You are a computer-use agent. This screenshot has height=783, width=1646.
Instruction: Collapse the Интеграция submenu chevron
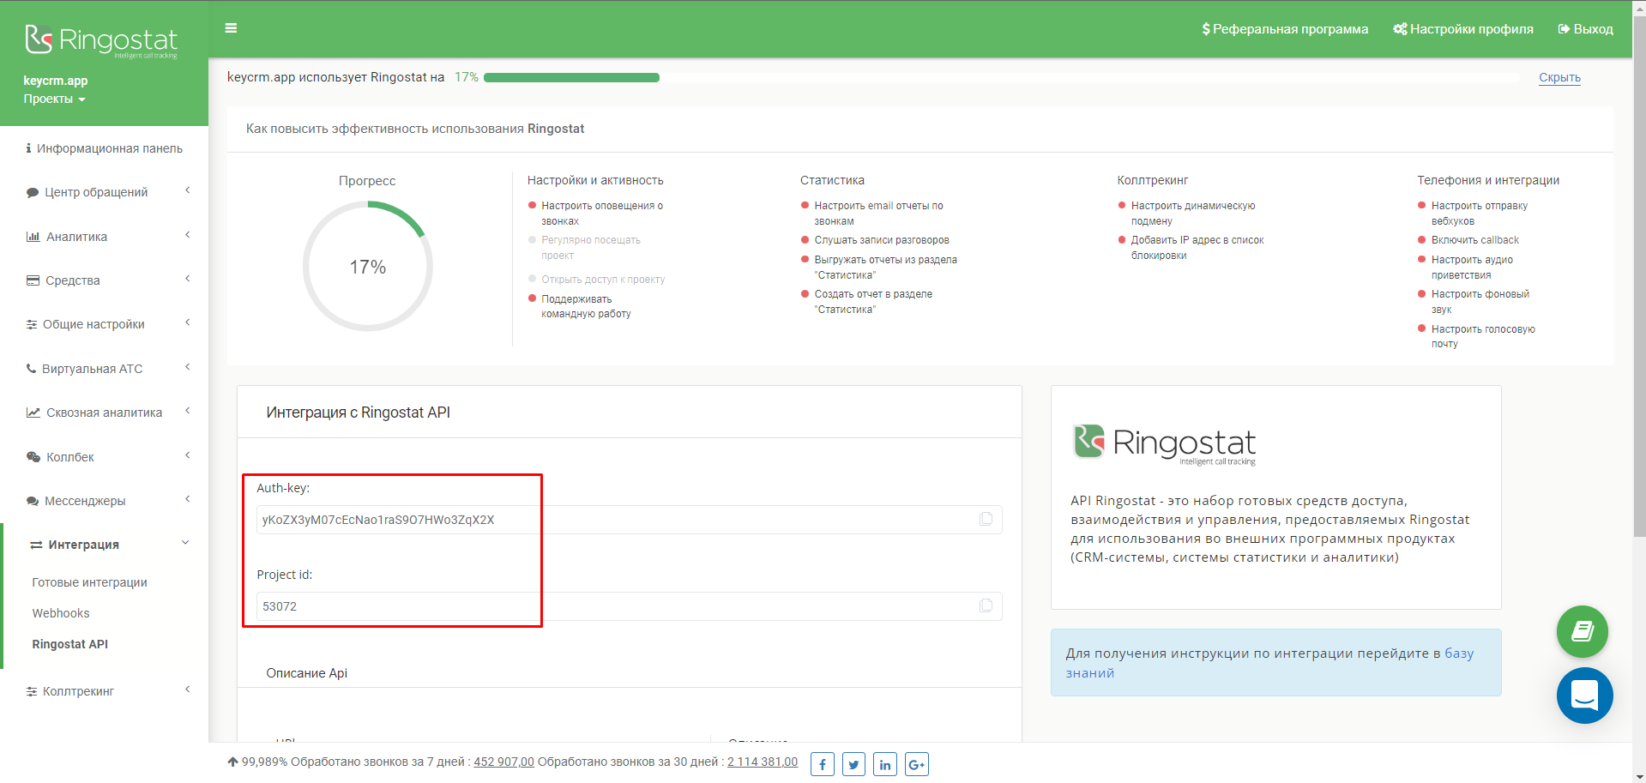(185, 543)
